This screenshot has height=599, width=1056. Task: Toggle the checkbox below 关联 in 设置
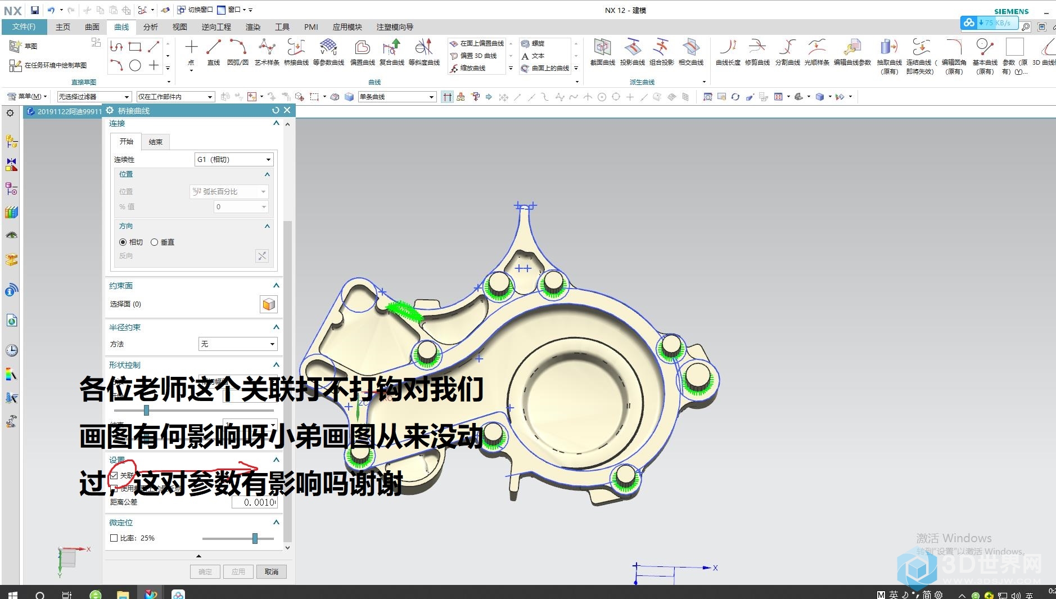[114, 489]
